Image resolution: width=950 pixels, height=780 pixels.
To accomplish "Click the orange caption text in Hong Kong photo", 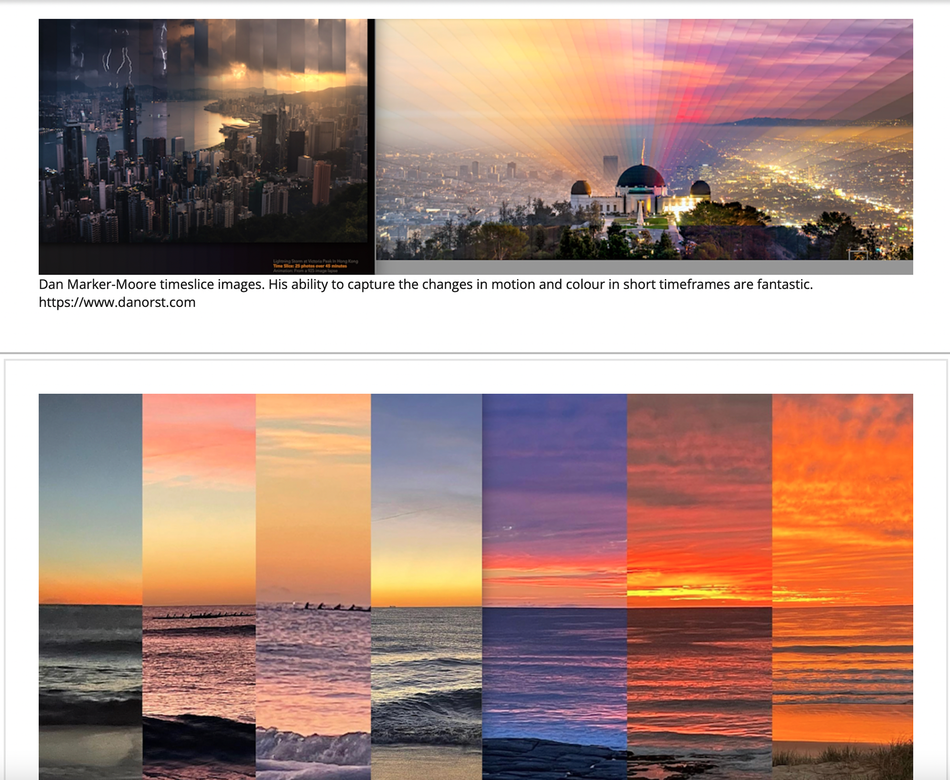I will coord(310,266).
